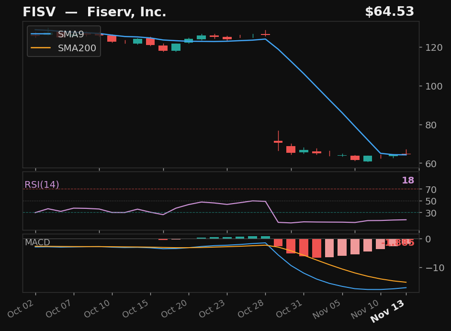Screen dimensions: 451x331
Task: Click the 100 price axis label
Action: point(434,86)
